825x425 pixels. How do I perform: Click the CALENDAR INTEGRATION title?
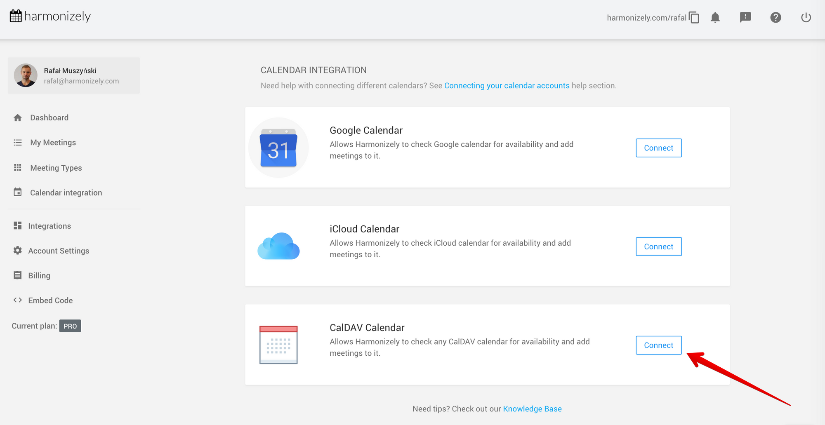point(313,70)
